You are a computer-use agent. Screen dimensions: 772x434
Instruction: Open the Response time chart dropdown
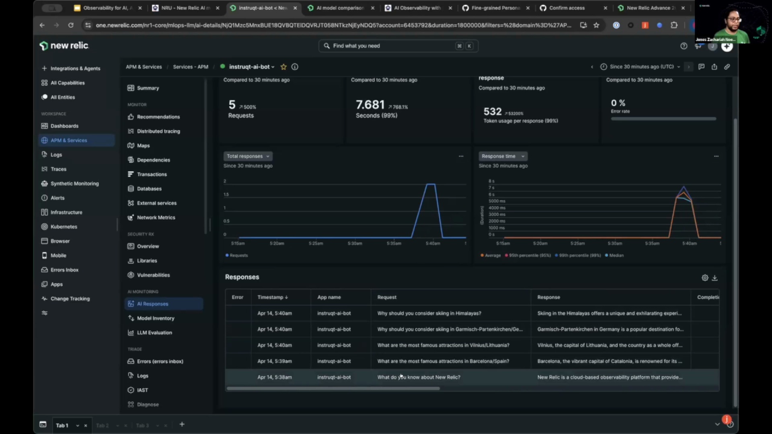(x=503, y=156)
